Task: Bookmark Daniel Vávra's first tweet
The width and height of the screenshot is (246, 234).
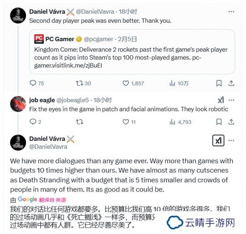Action: click(219, 83)
